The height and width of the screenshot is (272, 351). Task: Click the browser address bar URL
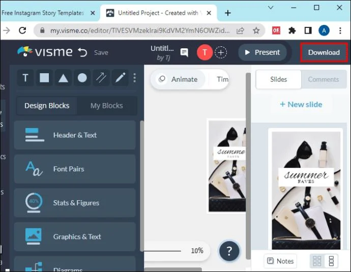pyautogui.click(x=140, y=31)
